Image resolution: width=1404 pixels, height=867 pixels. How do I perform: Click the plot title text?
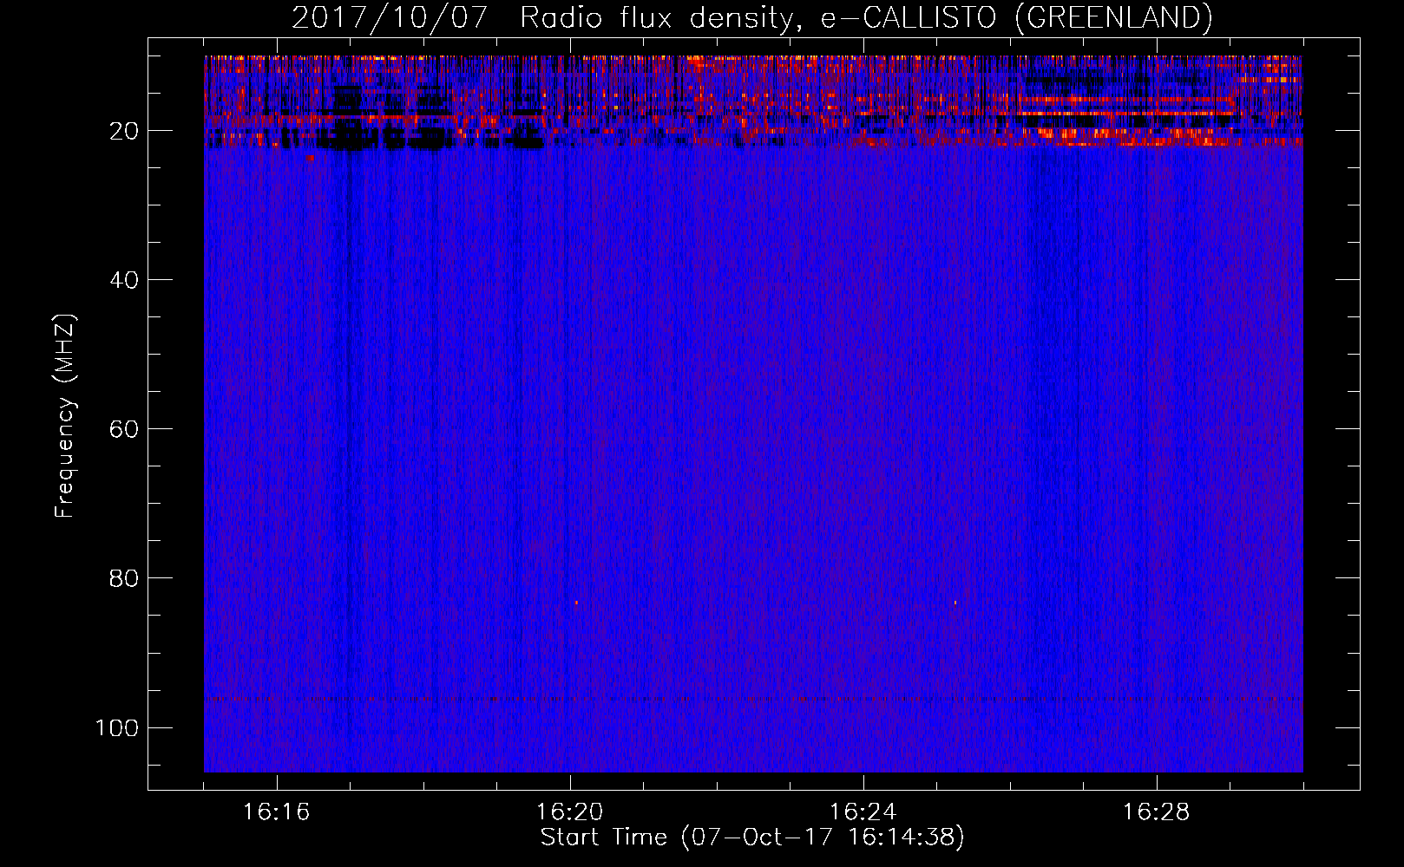(751, 18)
